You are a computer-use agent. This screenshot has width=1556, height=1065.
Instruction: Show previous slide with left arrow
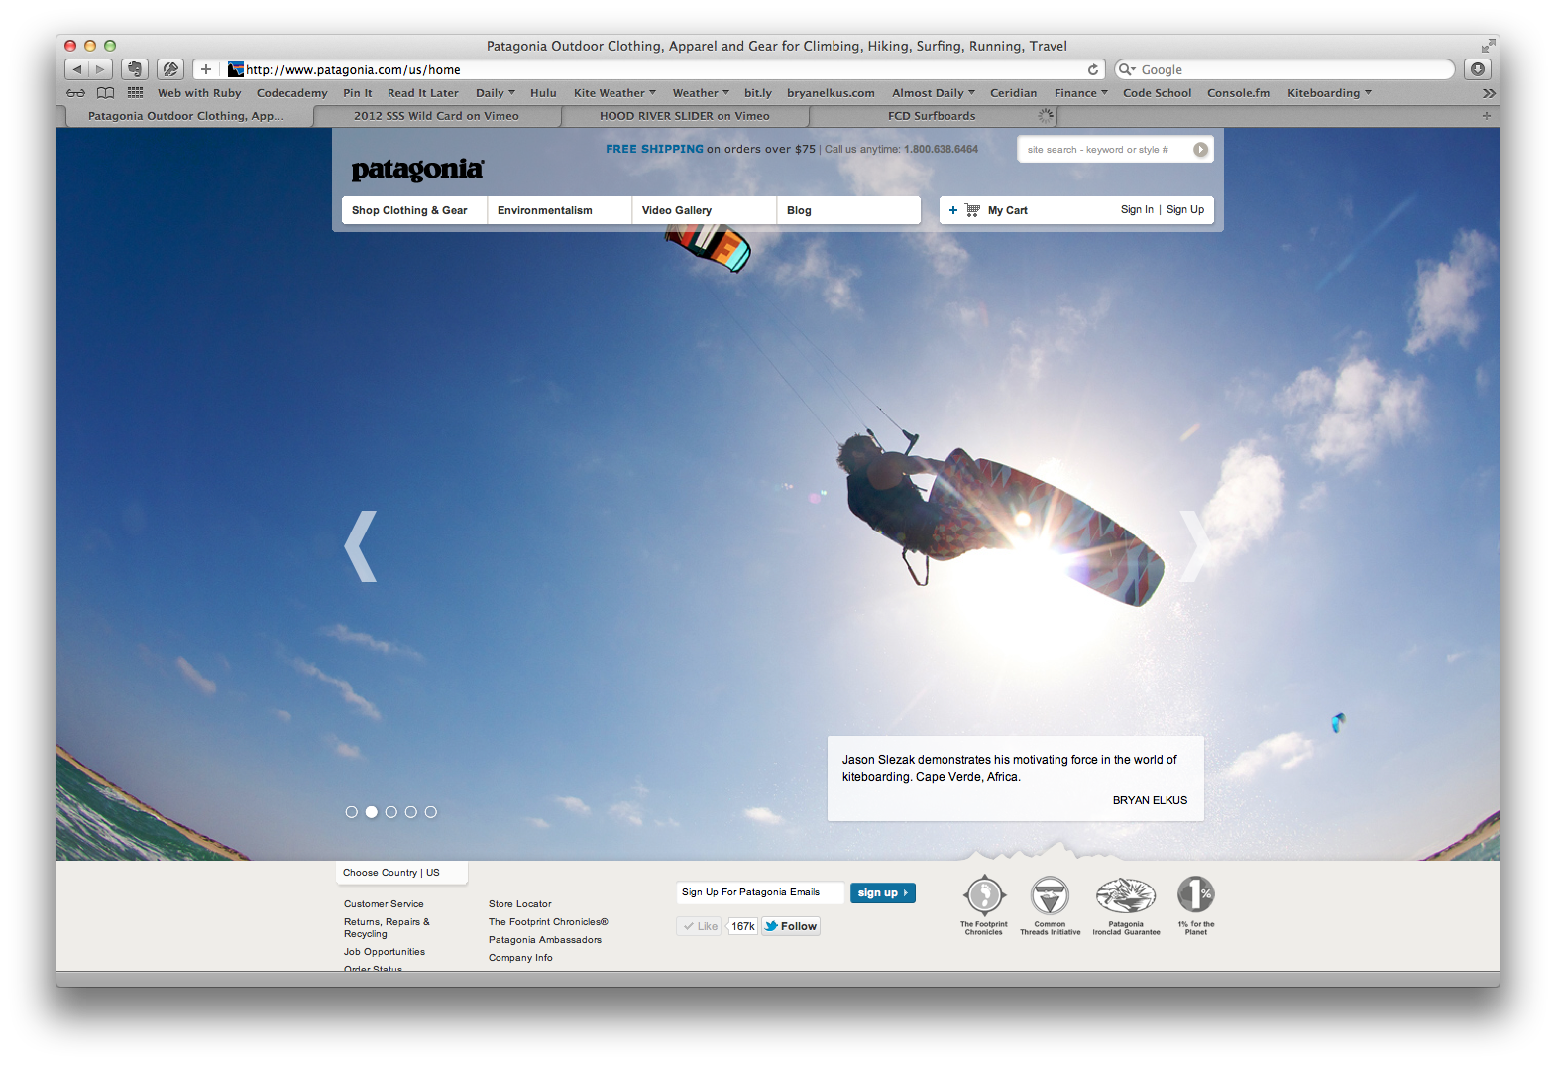coord(360,546)
